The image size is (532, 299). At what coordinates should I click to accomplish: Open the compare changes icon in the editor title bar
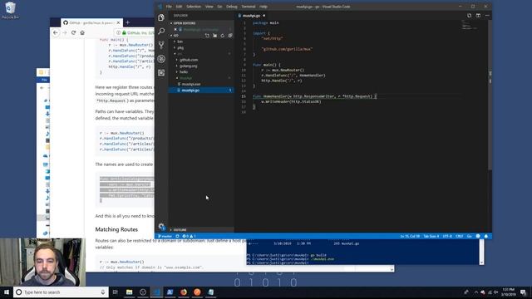click(469, 16)
